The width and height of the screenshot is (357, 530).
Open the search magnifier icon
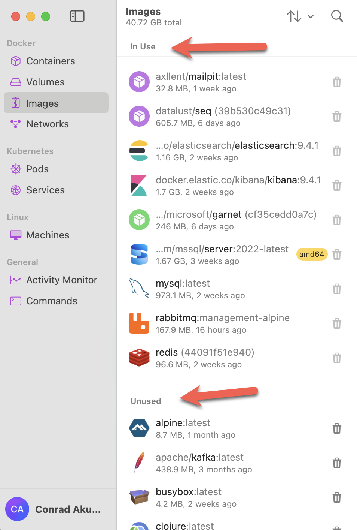(337, 16)
